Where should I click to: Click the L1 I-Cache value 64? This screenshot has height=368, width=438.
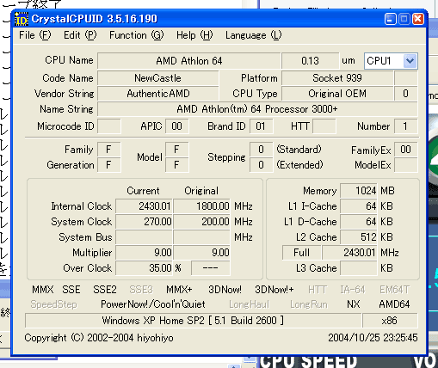[x=359, y=206]
